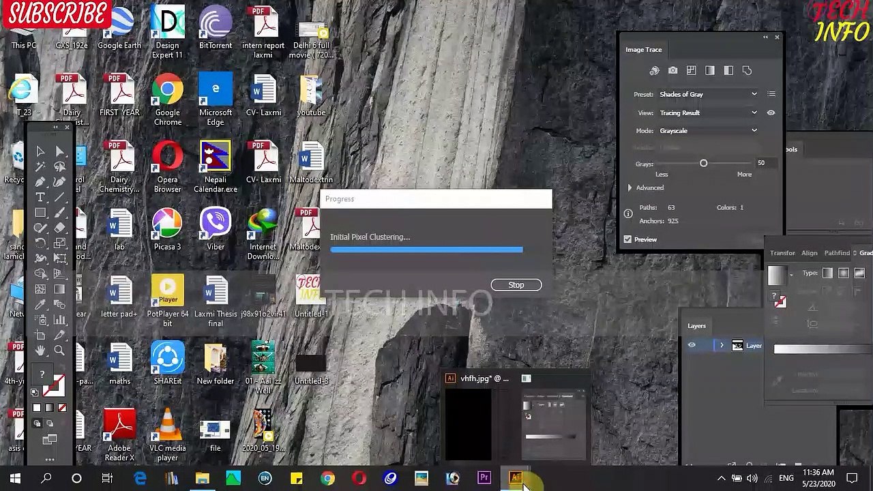Open the Preset dropdown showing Shades of Gray
The height and width of the screenshot is (491, 873).
coord(708,94)
